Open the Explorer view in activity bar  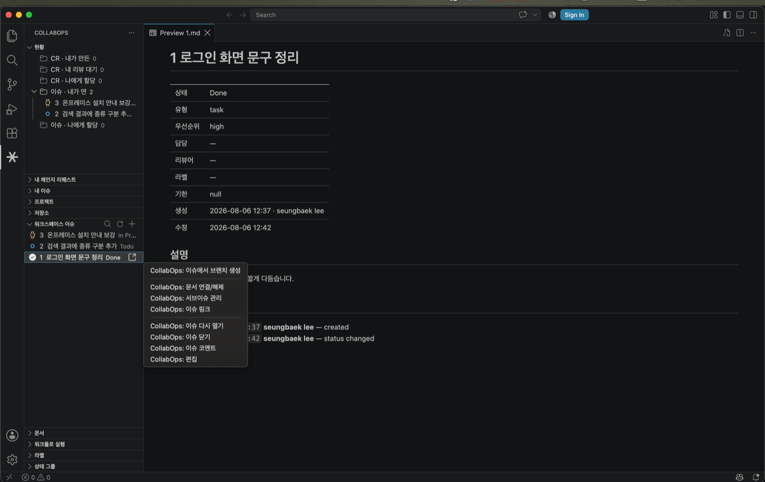pos(12,36)
